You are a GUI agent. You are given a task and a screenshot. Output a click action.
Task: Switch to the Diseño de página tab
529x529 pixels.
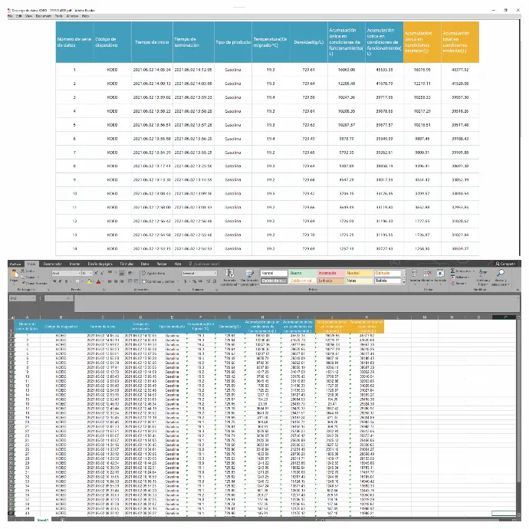point(100,264)
